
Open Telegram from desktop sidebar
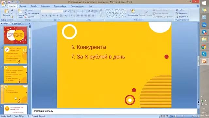point(204,32)
